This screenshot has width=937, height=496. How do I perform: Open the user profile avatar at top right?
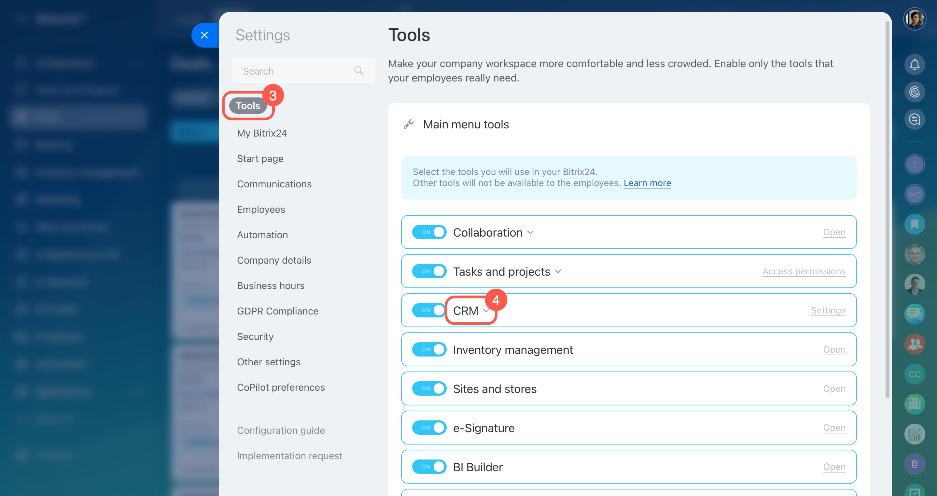915,19
